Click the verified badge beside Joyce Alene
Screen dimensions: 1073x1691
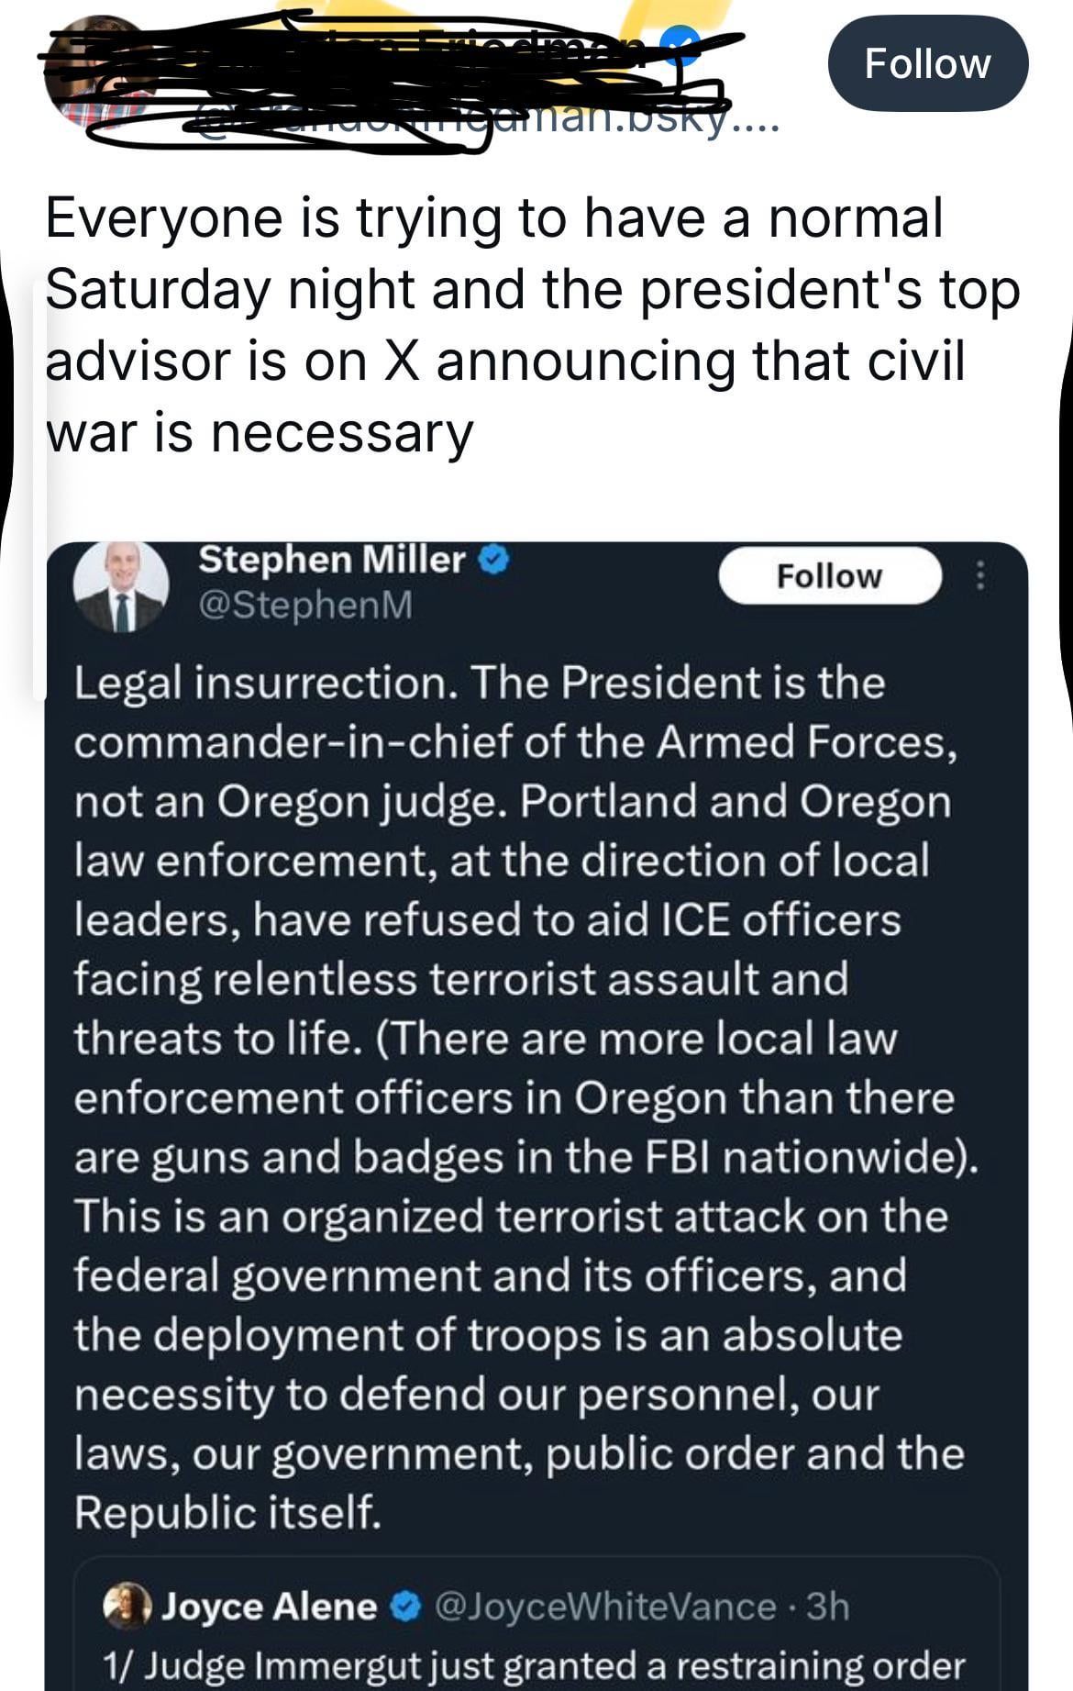pyautogui.click(x=406, y=1607)
